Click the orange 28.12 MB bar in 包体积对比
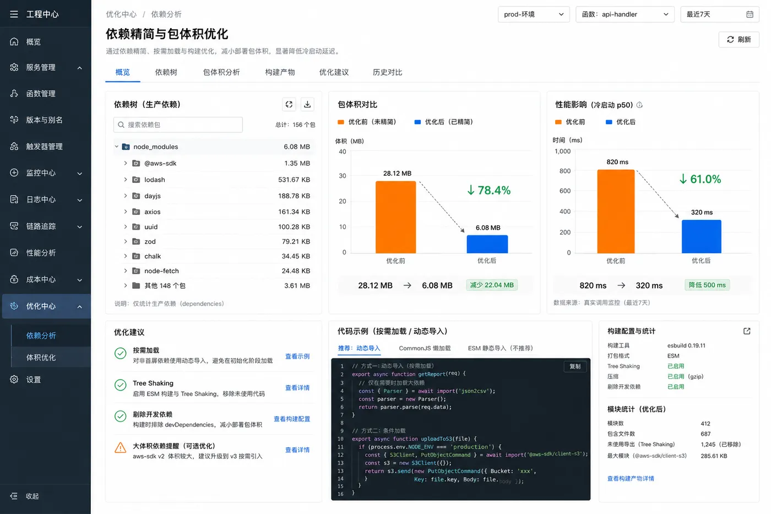Image resolution: width=771 pixels, height=514 pixels. click(395, 217)
